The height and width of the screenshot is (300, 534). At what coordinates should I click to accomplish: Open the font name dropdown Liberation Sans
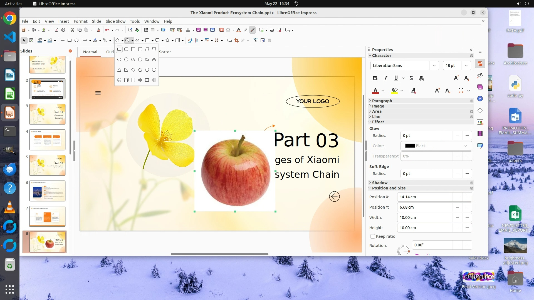pyautogui.click(x=434, y=66)
